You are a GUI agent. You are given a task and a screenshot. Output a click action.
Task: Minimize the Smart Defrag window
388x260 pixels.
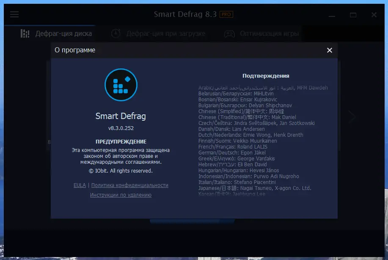pos(332,15)
